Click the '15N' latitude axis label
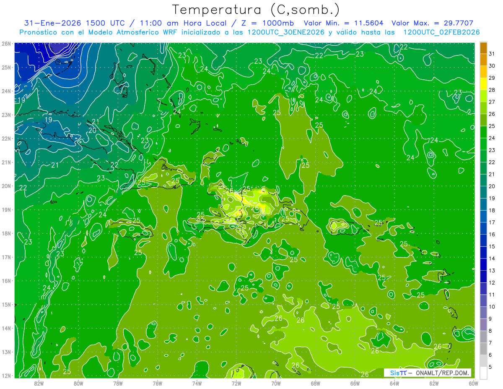The width and height of the screenshot is (503, 389). click(6, 305)
